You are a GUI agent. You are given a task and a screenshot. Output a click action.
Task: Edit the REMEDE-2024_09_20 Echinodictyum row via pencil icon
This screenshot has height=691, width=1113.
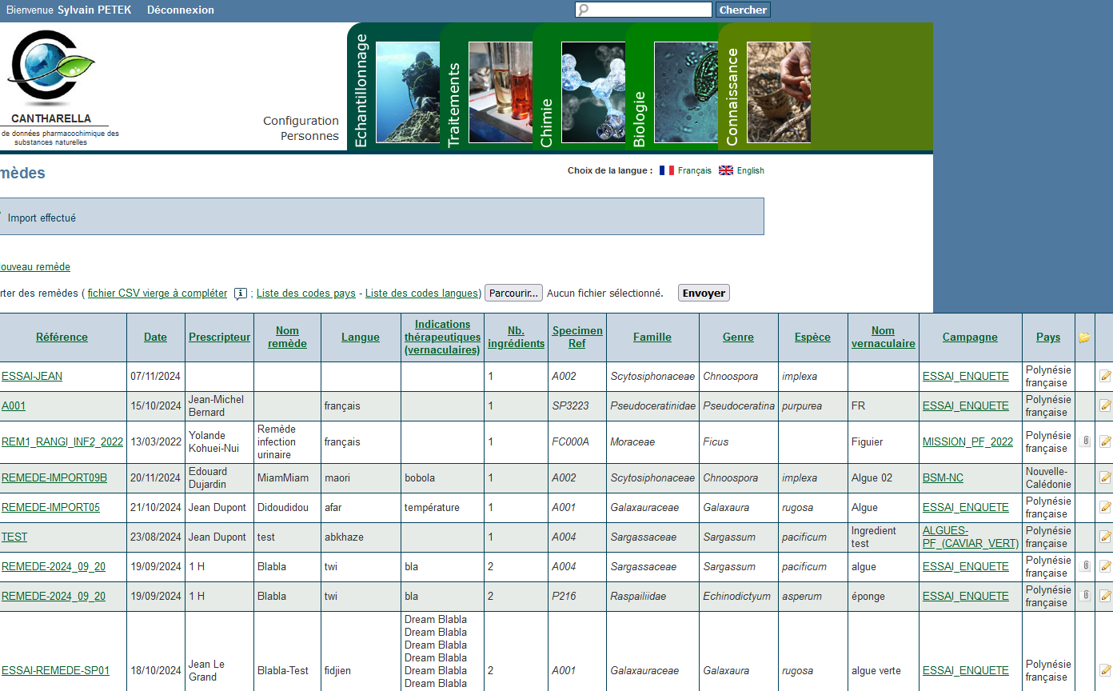coord(1106,596)
